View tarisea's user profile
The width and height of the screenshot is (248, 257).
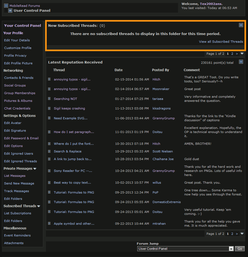(158, 99)
